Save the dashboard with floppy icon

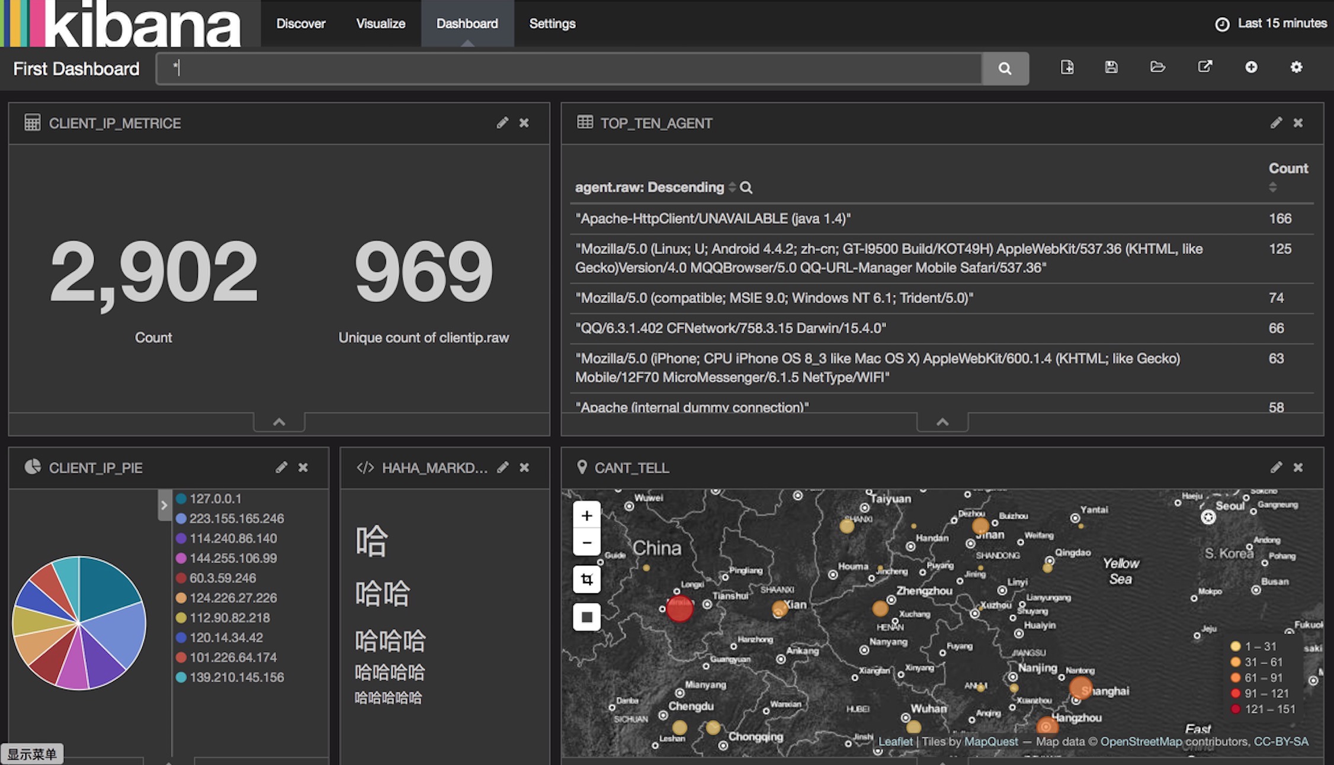(x=1111, y=67)
